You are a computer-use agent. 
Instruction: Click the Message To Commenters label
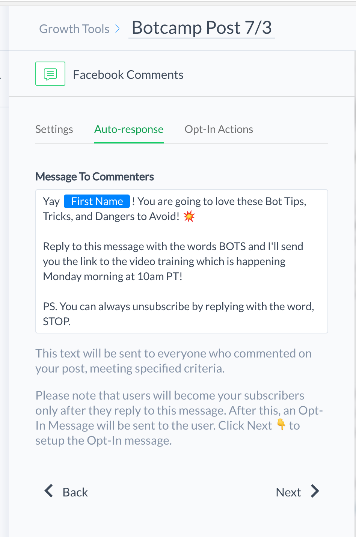coord(95,176)
